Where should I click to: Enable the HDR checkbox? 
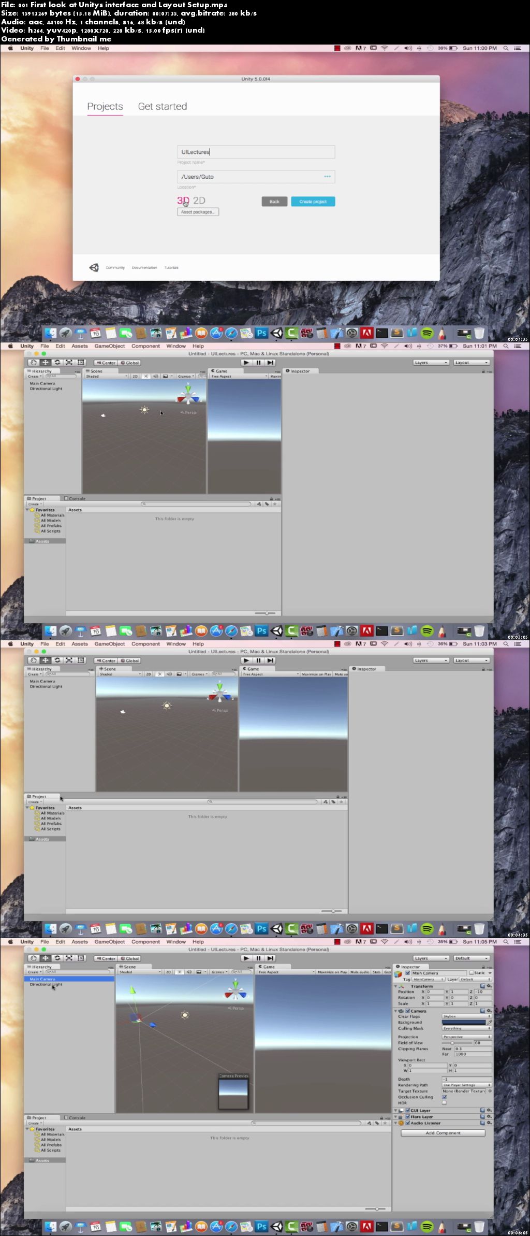pos(444,1103)
